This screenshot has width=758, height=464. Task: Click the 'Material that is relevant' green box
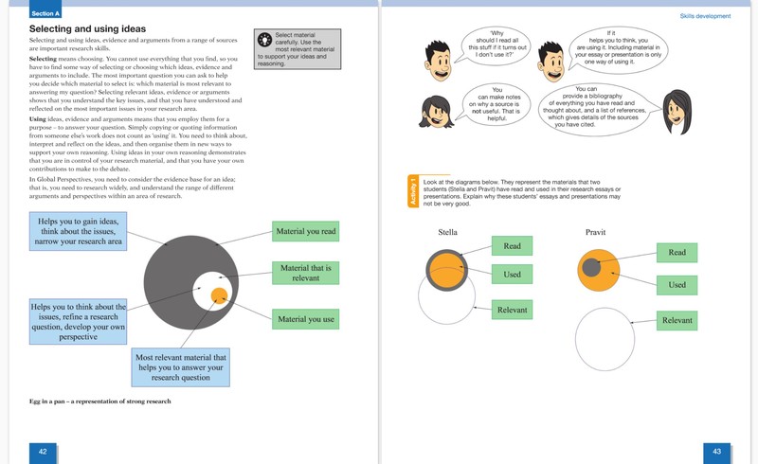(x=305, y=273)
